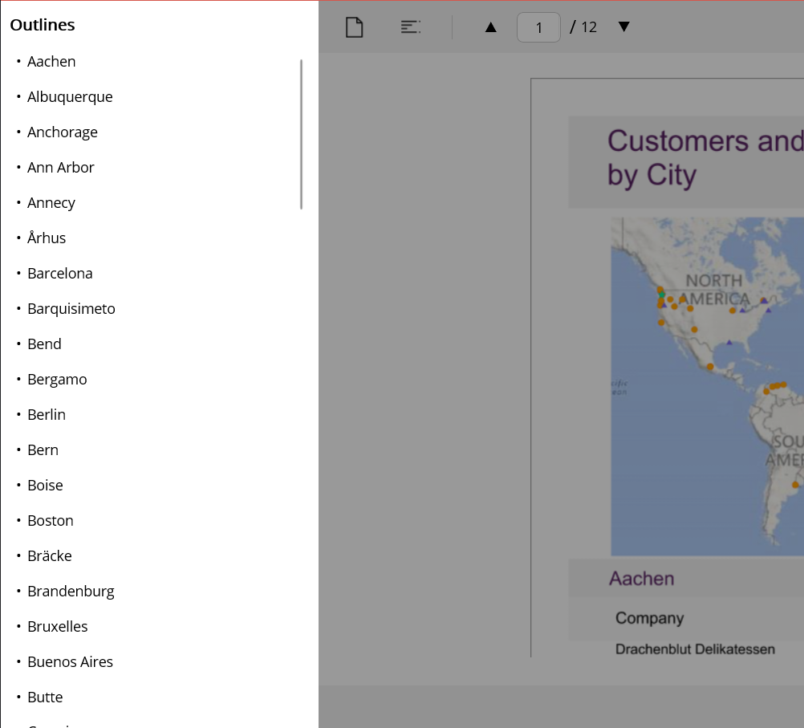804x728 pixels.
Task: Go to the Århus outline entry
Action: (x=47, y=238)
